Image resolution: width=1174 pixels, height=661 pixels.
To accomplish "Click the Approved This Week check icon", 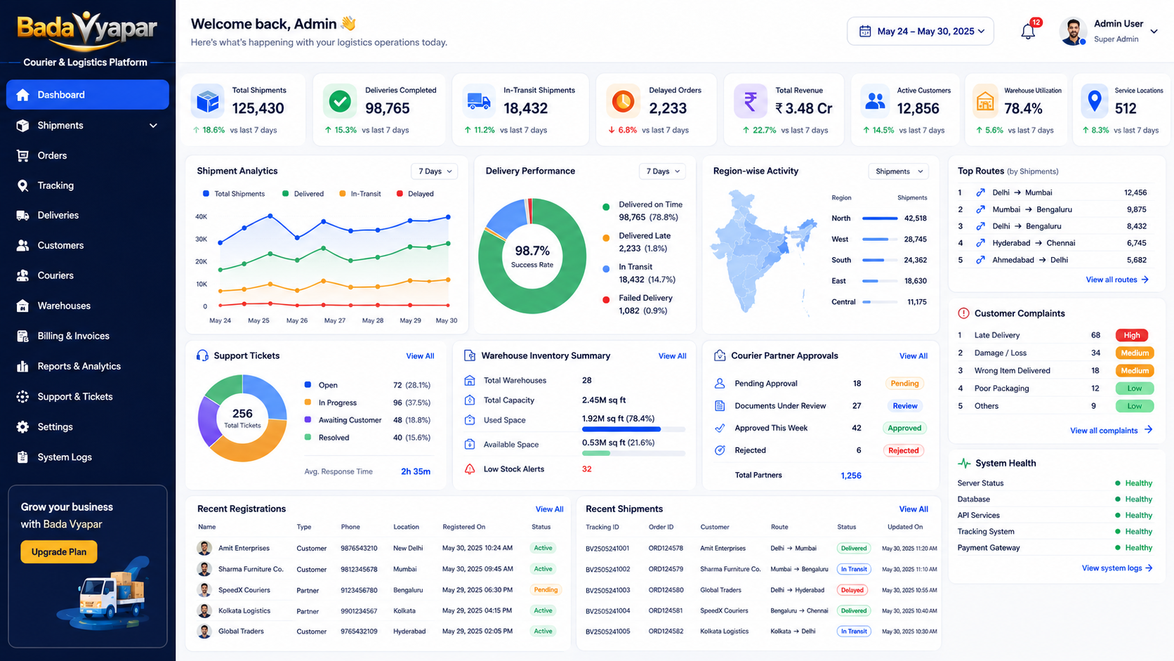I will click(720, 428).
